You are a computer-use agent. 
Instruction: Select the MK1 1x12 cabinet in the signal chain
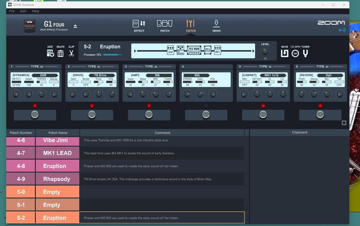[207, 50]
